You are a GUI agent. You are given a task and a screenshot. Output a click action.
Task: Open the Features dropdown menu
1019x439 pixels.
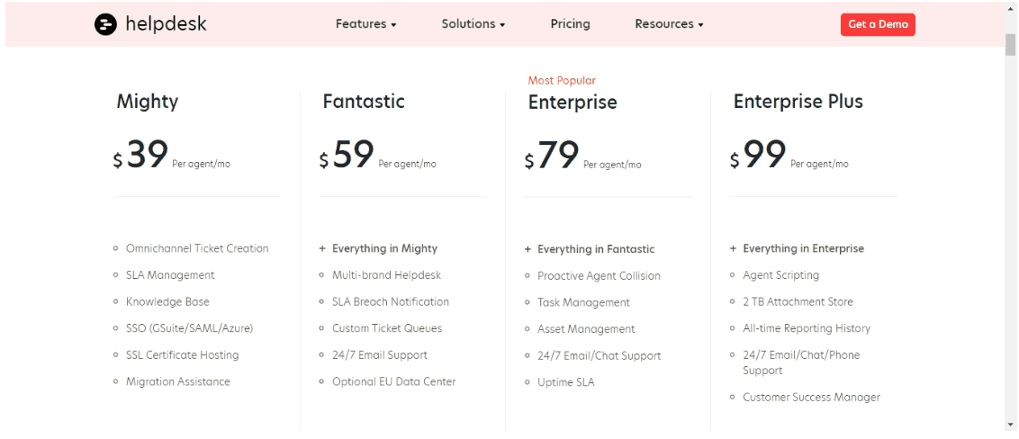click(x=365, y=24)
